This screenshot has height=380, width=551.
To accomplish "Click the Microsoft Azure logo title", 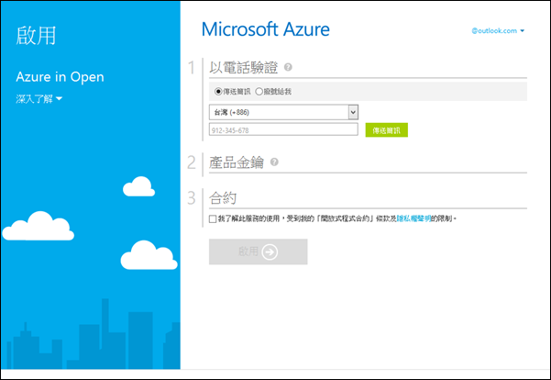I will click(x=265, y=29).
